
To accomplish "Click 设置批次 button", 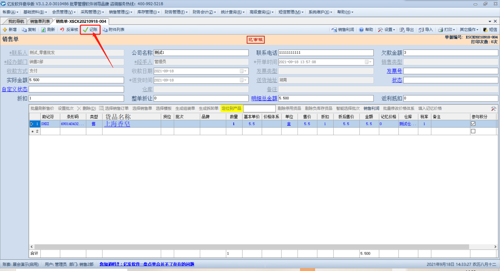I will [66, 108].
